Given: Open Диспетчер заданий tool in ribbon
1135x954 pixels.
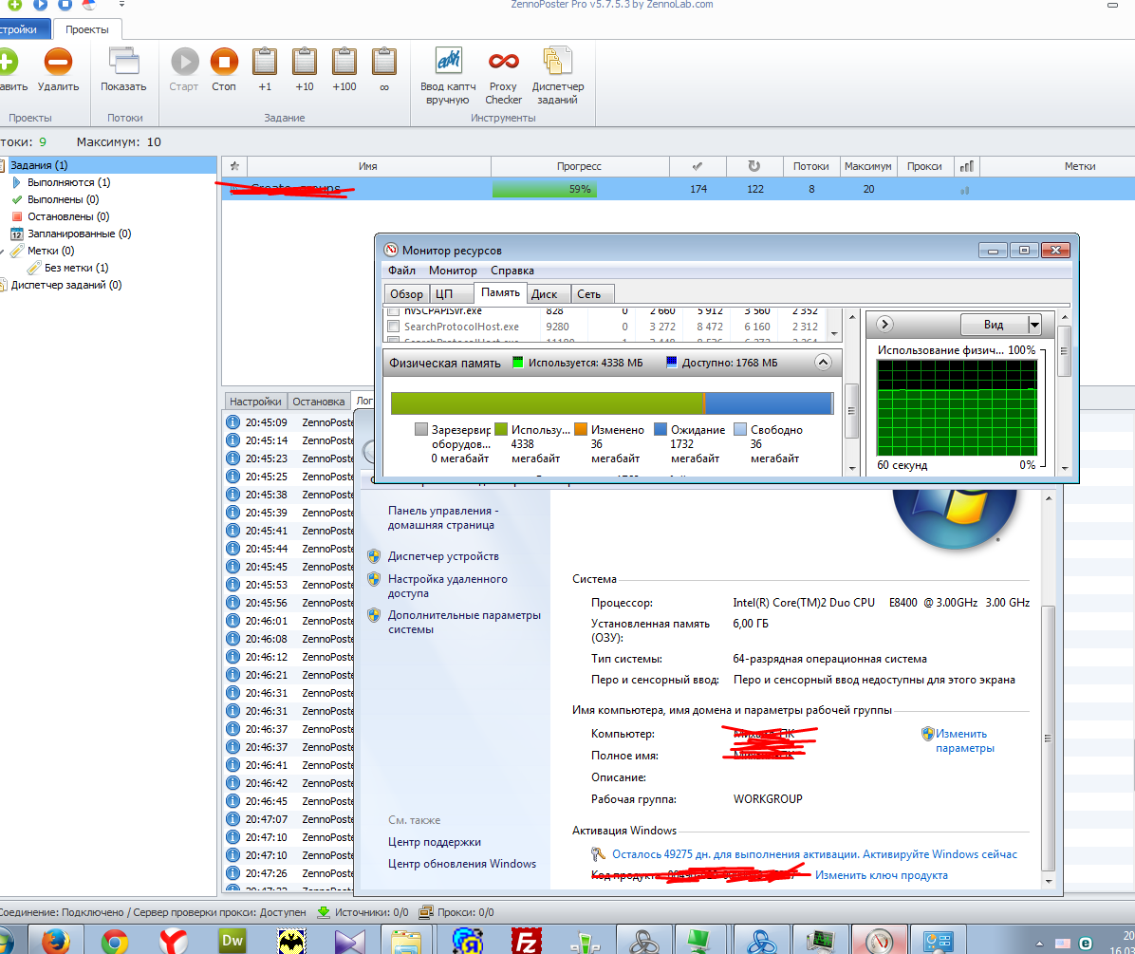Looking at the screenshot, I should [x=557, y=76].
